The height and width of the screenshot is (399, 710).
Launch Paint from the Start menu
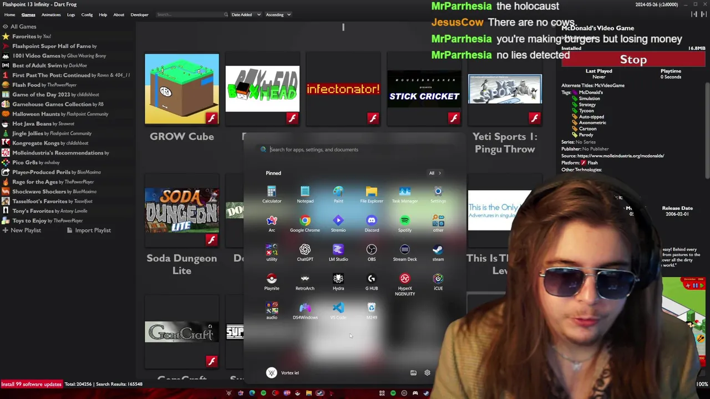point(338,195)
